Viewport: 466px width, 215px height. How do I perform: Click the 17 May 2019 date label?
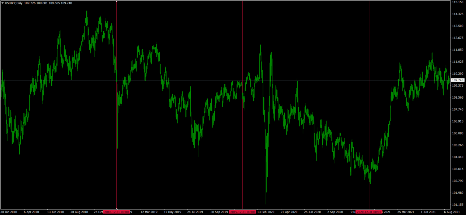click(172, 212)
